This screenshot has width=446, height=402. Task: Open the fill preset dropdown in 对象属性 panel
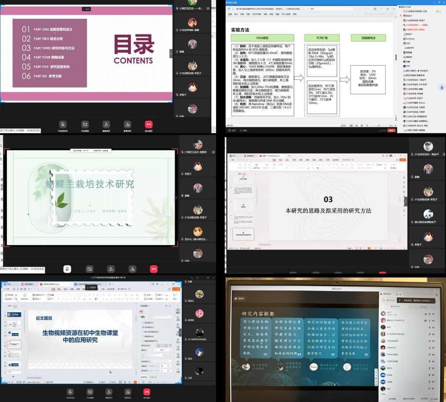click(x=162, y=316)
